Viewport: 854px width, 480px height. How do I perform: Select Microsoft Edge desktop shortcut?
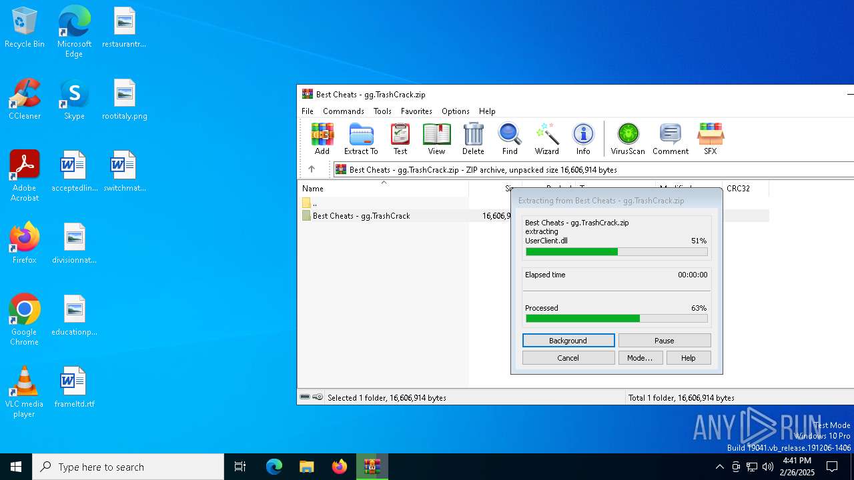(74, 32)
